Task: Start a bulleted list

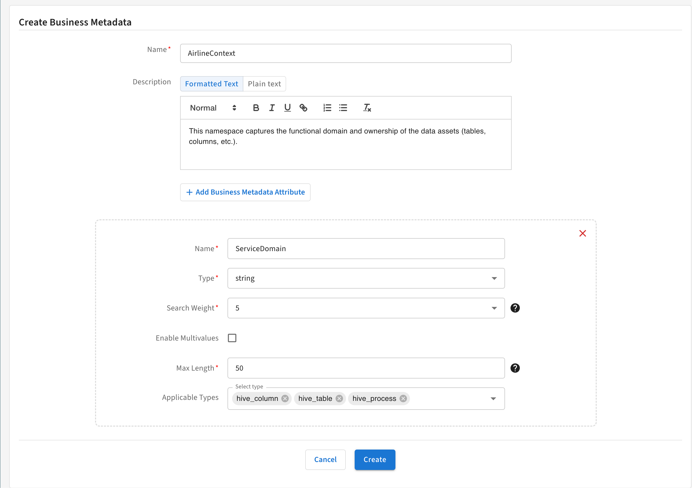Action: [x=343, y=108]
